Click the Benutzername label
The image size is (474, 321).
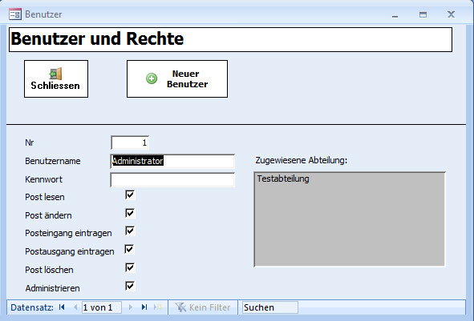53,161
